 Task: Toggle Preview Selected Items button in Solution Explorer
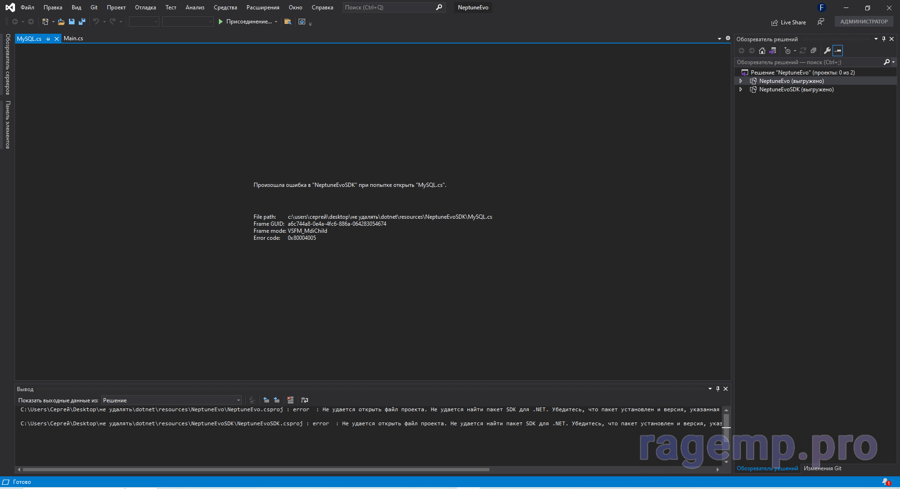point(838,51)
